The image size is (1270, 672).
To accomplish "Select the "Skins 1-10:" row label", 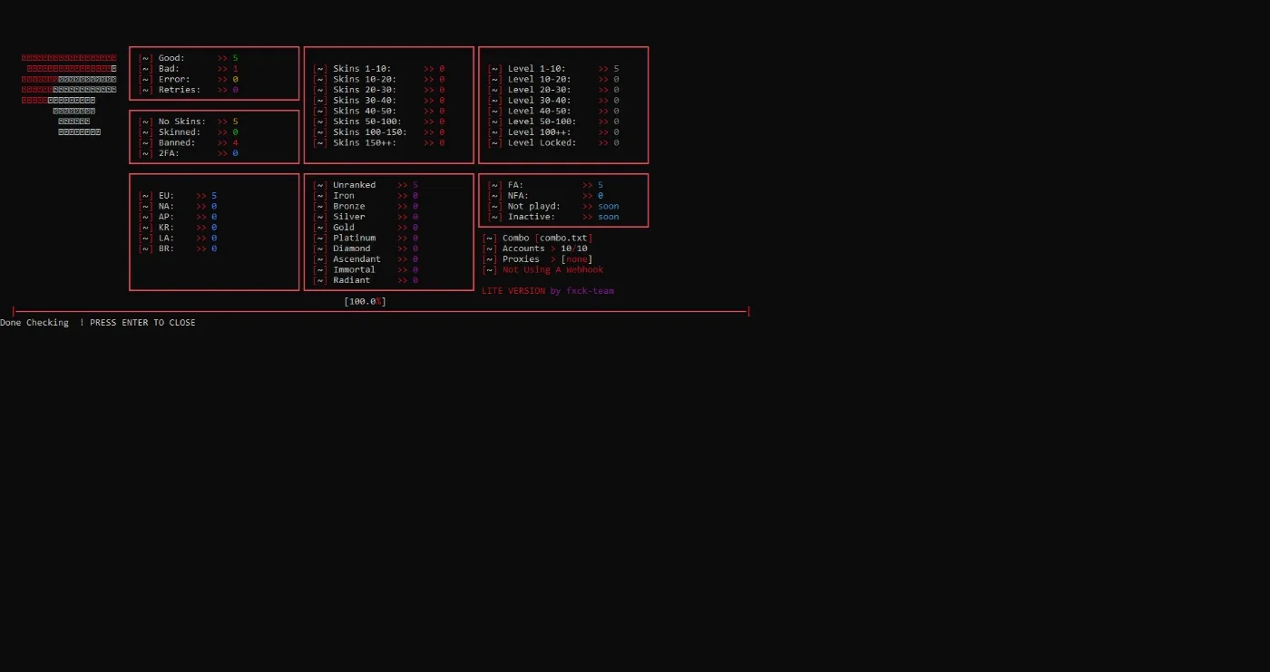I will point(362,69).
